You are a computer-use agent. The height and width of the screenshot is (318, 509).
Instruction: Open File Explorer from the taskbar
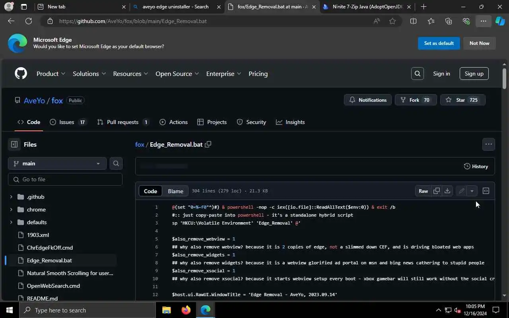[166, 310]
